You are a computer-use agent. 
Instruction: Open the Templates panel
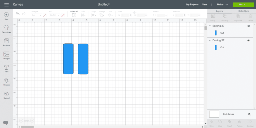pos(6,29)
